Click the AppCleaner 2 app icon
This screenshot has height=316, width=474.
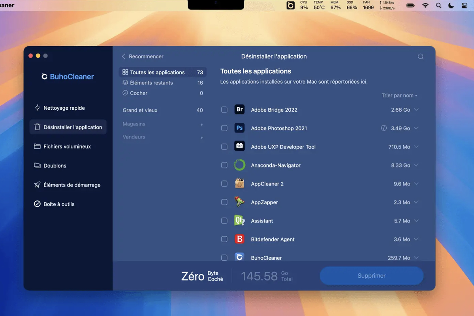[x=239, y=183]
